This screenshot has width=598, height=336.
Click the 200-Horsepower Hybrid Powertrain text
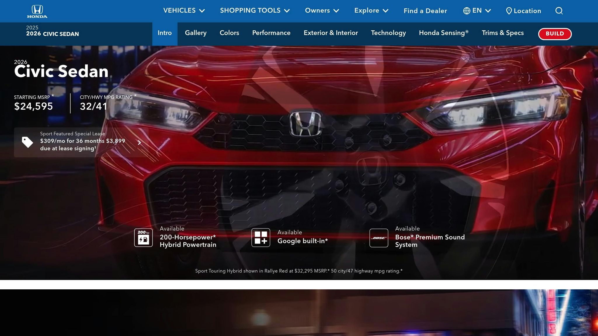[188, 241]
